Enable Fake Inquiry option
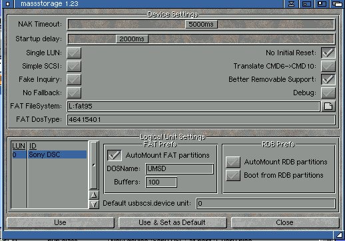 tap(74, 79)
